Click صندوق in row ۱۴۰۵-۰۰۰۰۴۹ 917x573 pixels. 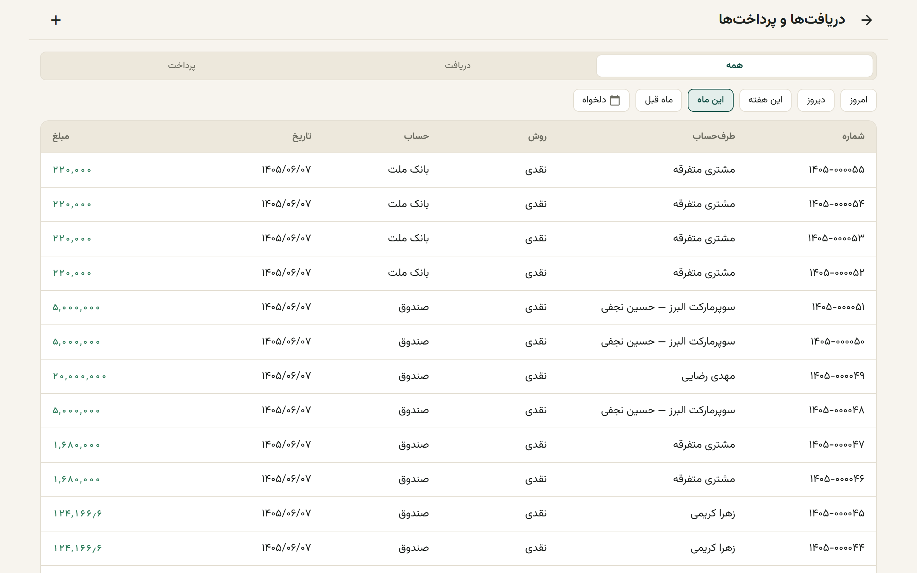(413, 376)
